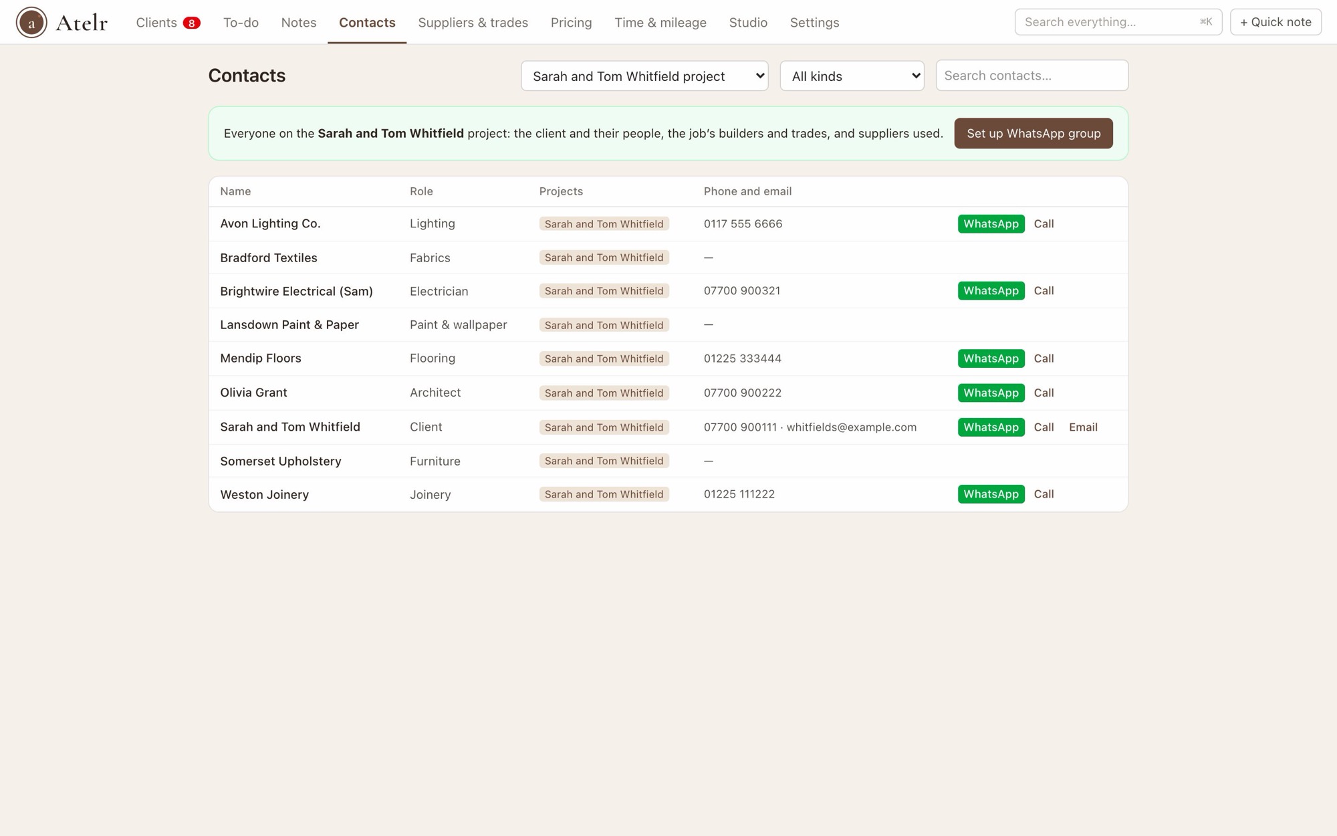This screenshot has height=836, width=1337.
Task: Click project tag in Somerset Upholstery row
Action: point(604,461)
